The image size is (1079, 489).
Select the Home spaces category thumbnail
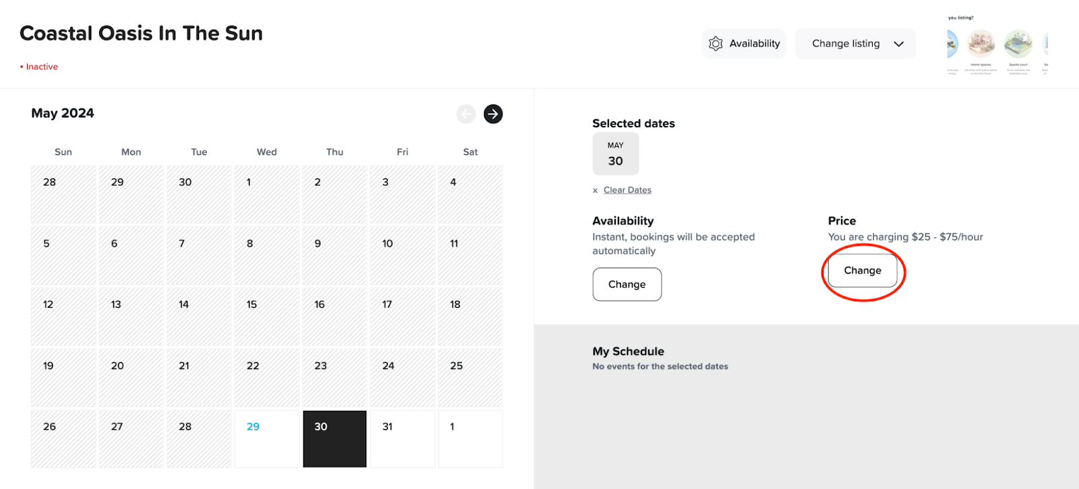tap(981, 44)
